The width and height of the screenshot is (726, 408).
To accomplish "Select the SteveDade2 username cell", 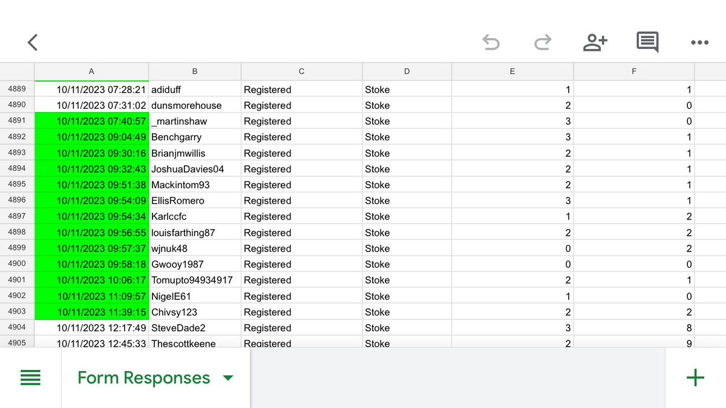I will point(195,328).
